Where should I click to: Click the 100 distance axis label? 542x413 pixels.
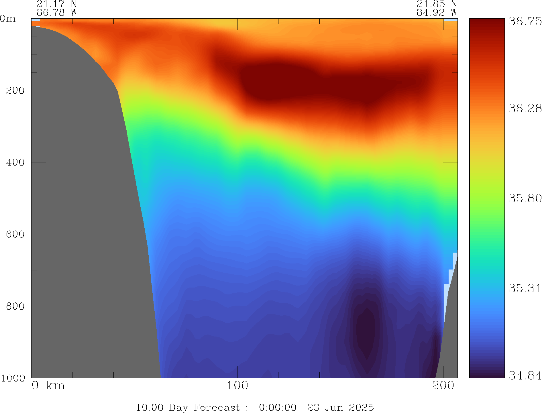tap(237, 386)
